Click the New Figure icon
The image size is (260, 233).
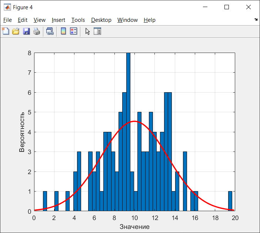[x=6, y=31]
